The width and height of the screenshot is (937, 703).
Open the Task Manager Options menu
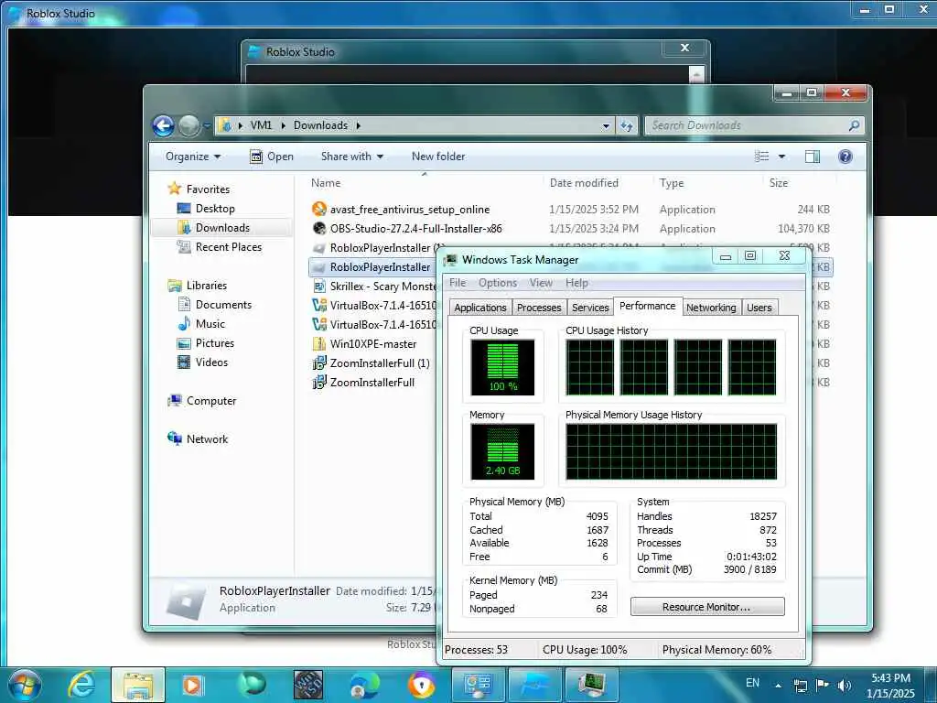coord(498,283)
